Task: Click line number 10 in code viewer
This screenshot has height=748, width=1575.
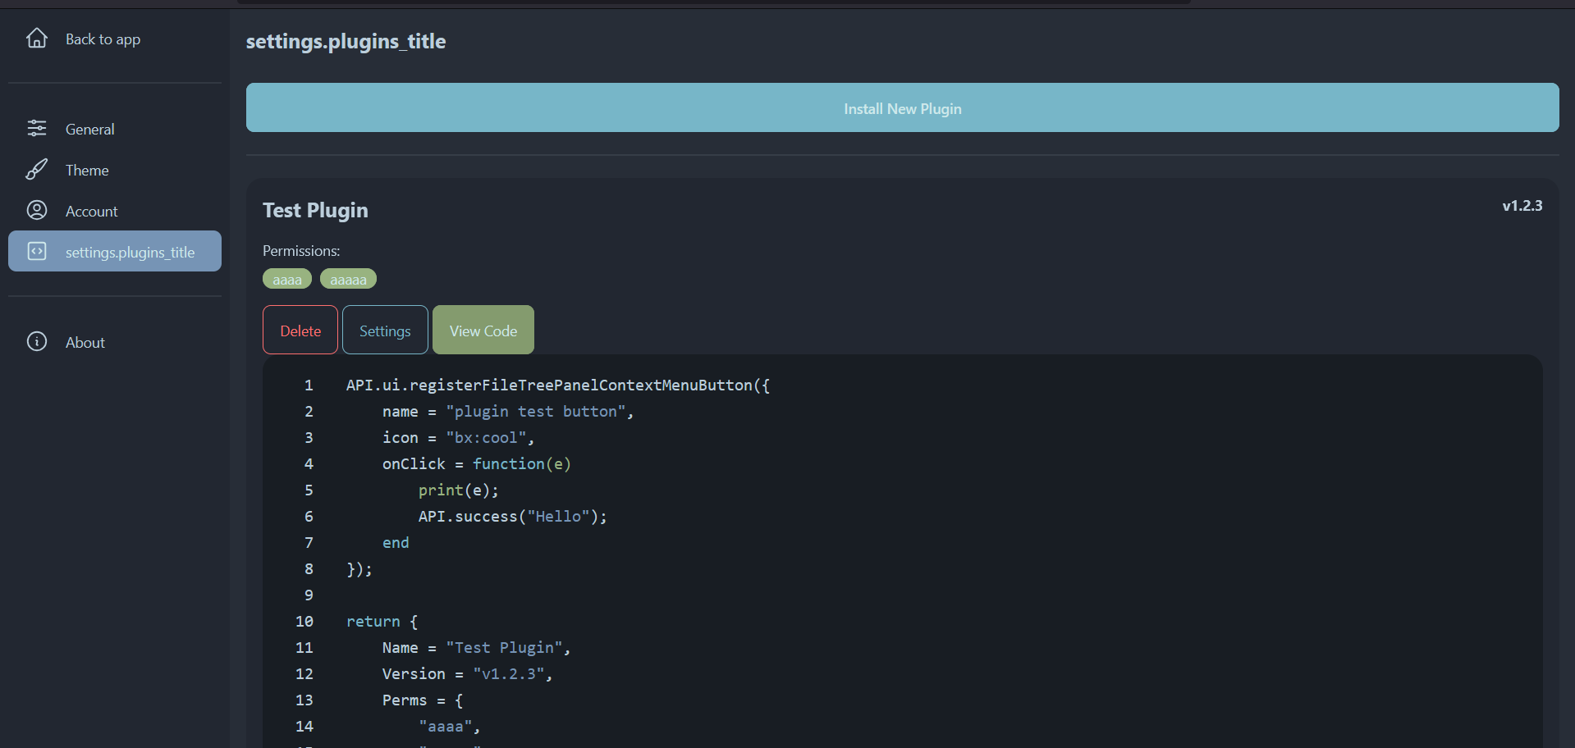Action: (304, 622)
